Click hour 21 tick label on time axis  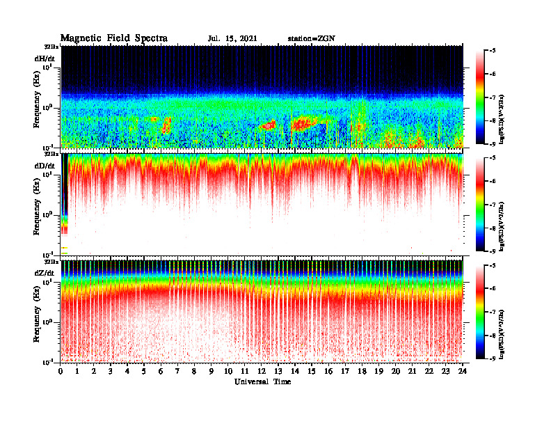(x=412, y=371)
